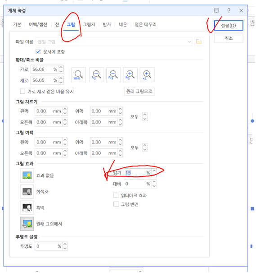This screenshot has height=273, width=256.
Task: Click the 가로 percentage input field
Action: (45, 69)
